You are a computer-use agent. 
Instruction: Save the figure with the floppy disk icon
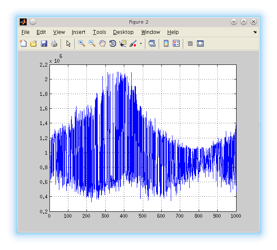44,43
